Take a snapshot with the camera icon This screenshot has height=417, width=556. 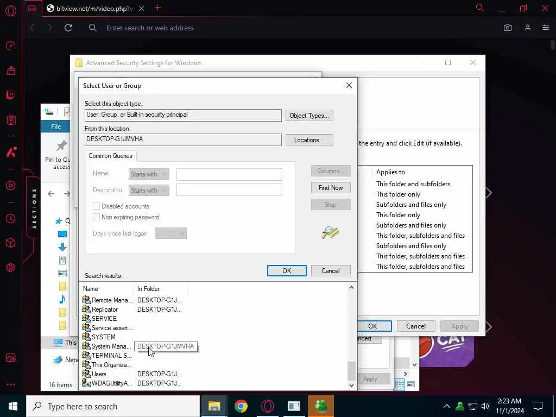coord(508,28)
